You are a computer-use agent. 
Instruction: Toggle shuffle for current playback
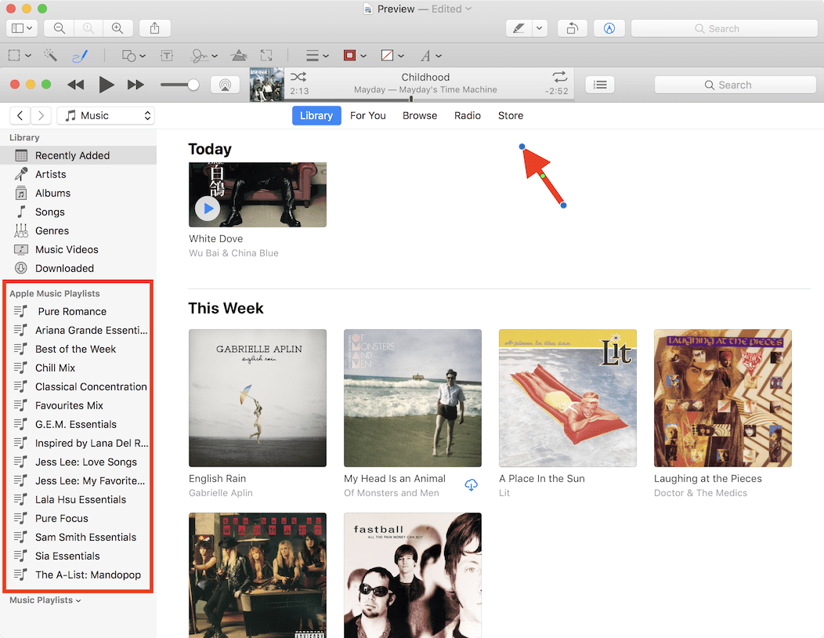click(x=298, y=77)
